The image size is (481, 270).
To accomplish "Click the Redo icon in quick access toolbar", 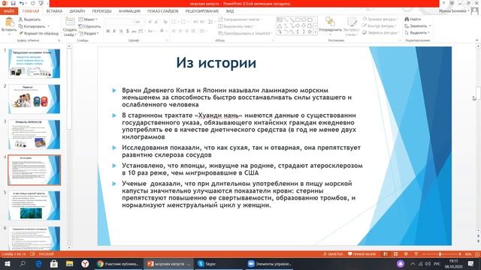I will point(32,3).
